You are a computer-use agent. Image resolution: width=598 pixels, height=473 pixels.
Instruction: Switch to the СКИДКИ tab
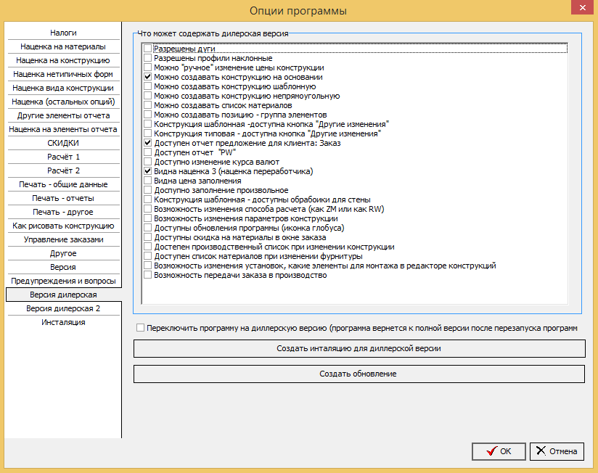[x=63, y=143]
